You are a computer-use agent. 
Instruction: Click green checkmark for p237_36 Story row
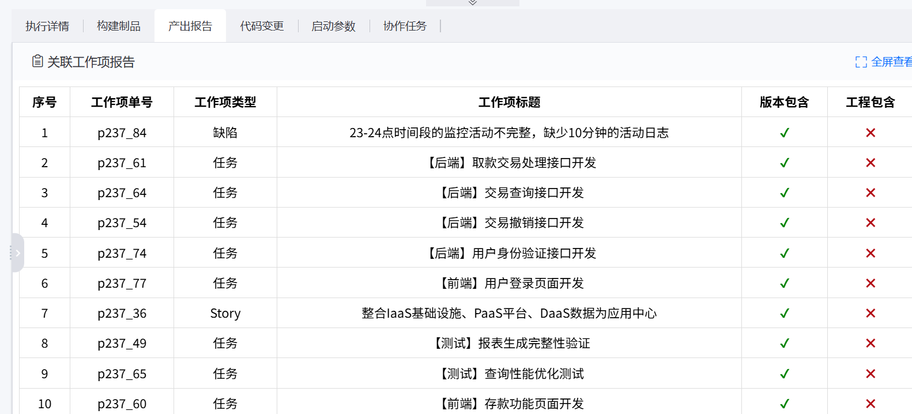point(784,314)
